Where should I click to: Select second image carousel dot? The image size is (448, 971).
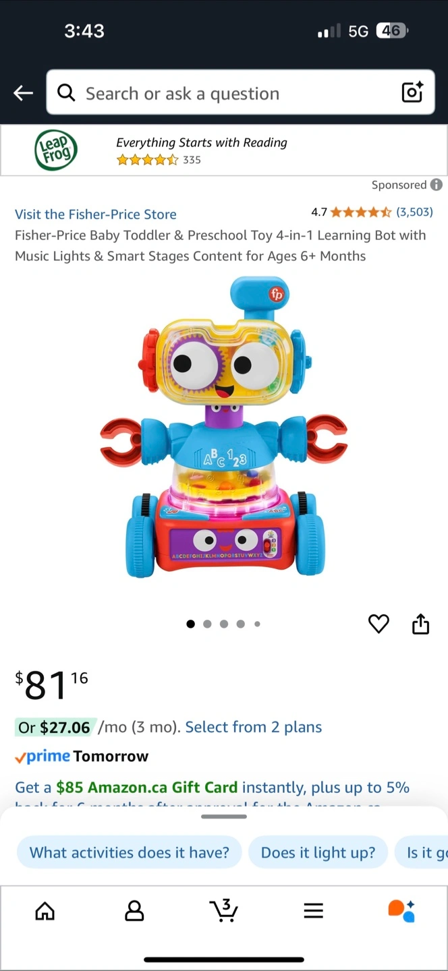click(207, 624)
